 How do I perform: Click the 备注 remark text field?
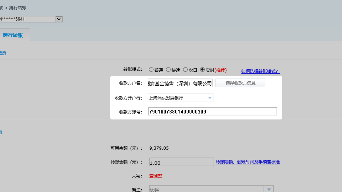(x=206, y=189)
